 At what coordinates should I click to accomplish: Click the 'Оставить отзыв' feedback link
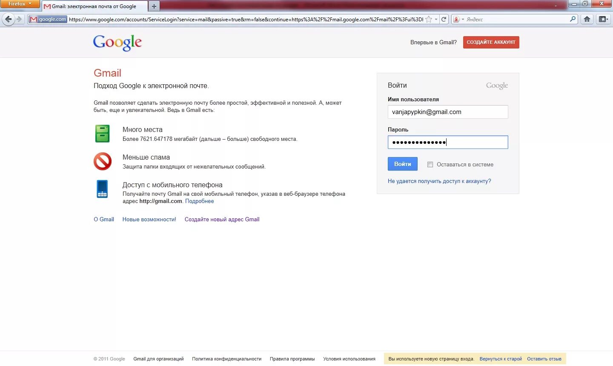[x=544, y=359]
